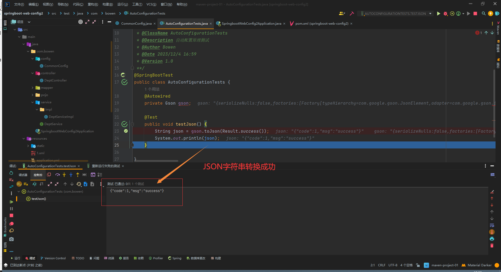This screenshot has height=272, width=501.
Task: Collapse the service package
Action: [32, 102]
